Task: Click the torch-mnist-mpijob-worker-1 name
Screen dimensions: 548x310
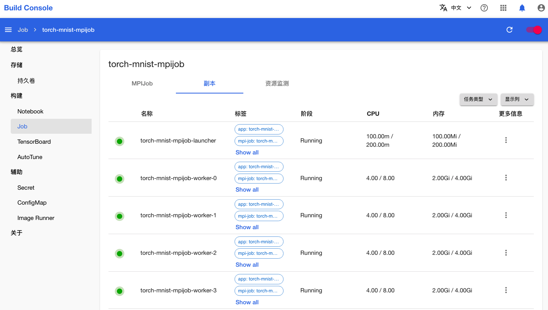Action: [179, 215]
